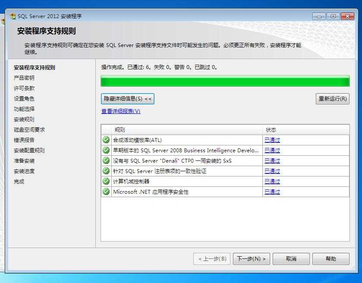Open 查看详细报表(V) link
Image resolution: width=362 pixels, height=283 pixels.
[x=121, y=111]
